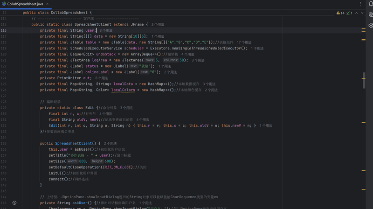
Task: Click 'newSingleThreadScheduledExecutor' method name
Action: 206,49
